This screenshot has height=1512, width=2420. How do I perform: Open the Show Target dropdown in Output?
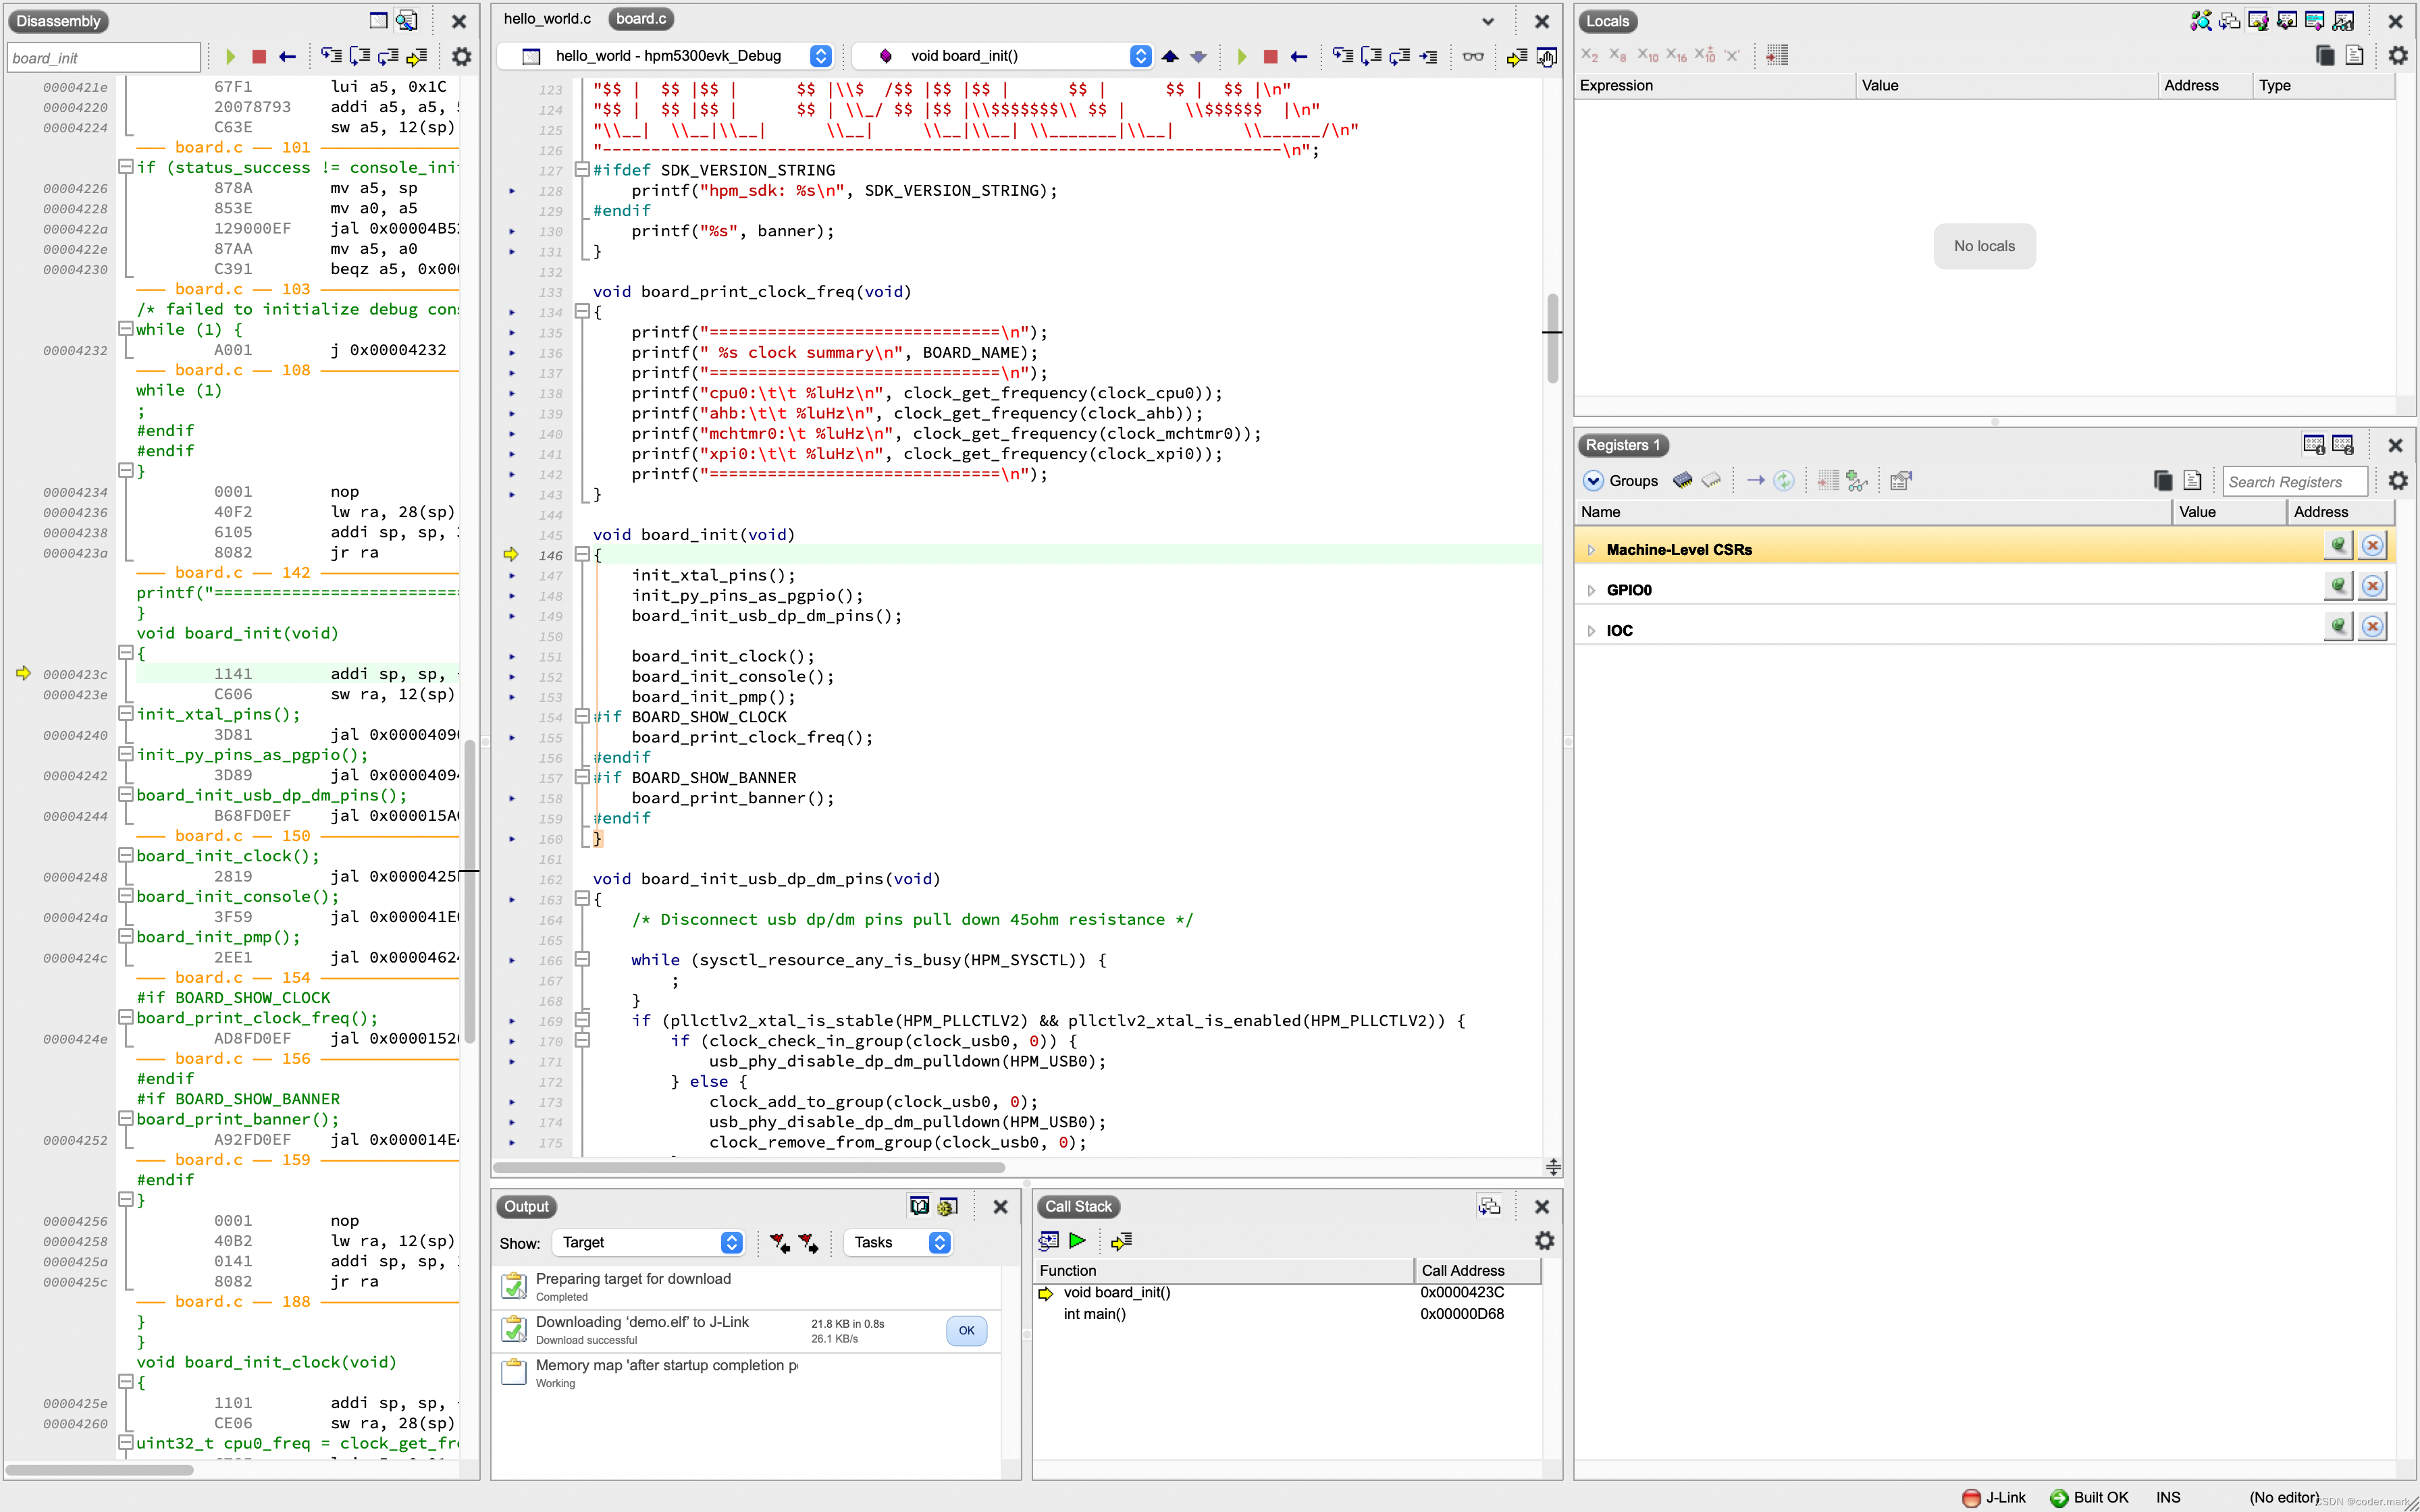pyautogui.click(x=732, y=1243)
